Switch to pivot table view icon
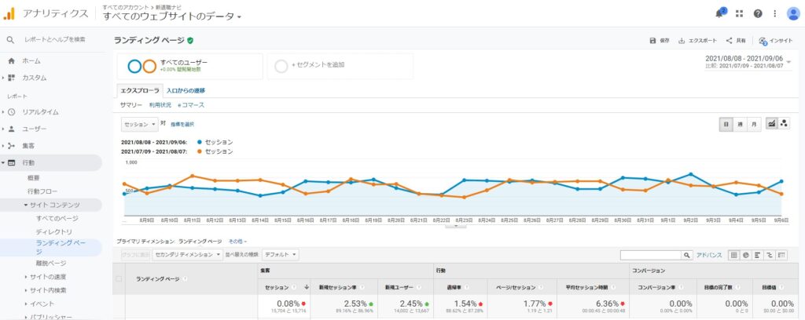805x320 pixels. point(782,255)
